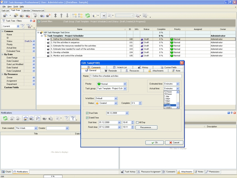
Task: Click Complete percentage spinner up arrow
Action: click(x=140, y=102)
